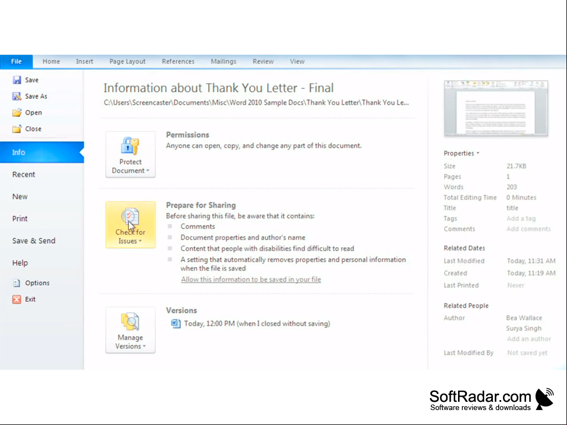Click the Save As label
This screenshot has height=425, width=567.
[x=36, y=96]
